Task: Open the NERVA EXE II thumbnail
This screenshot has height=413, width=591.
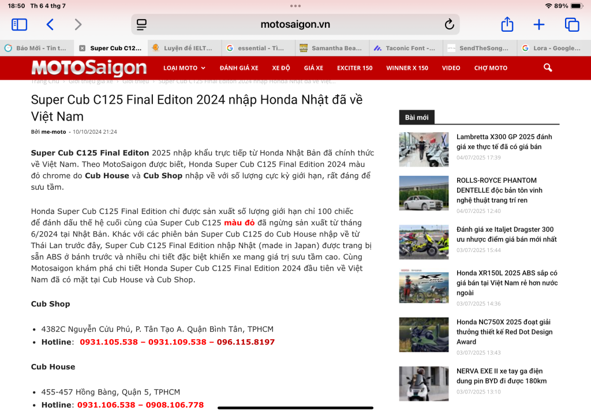Action: click(424, 384)
